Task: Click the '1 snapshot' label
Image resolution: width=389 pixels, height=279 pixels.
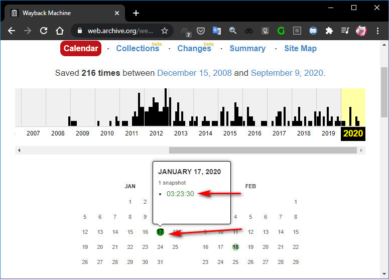Action: coord(172,183)
